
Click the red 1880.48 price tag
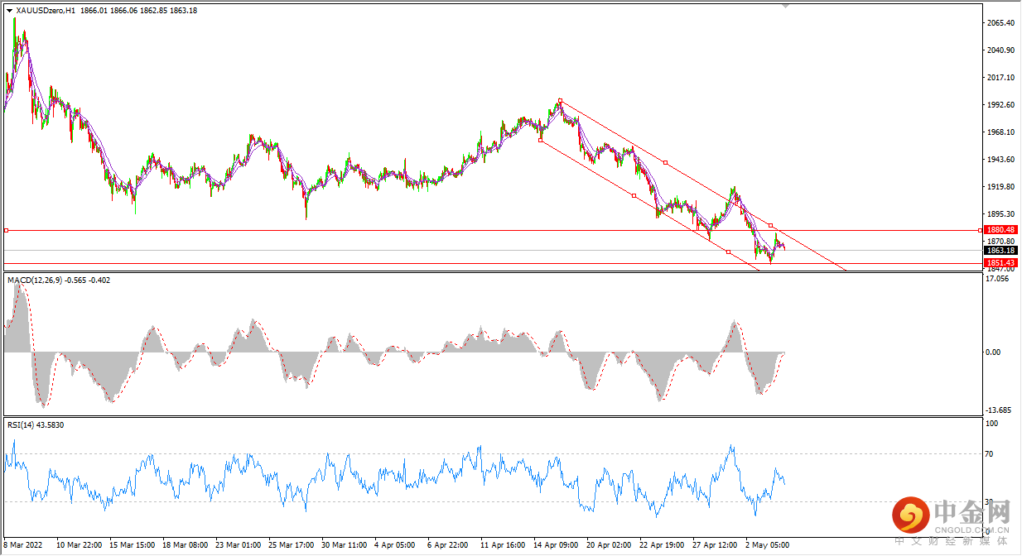click(1000, 230)
